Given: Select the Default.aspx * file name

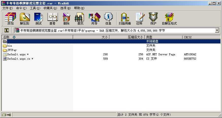Looking at the screenshot, I should (x=18, y=54).
